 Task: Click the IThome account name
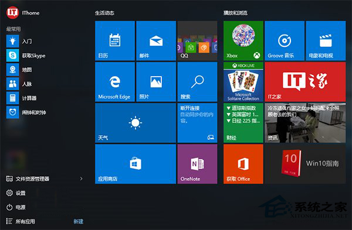31,13
